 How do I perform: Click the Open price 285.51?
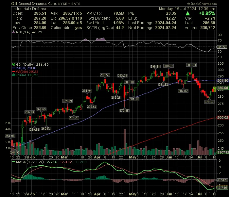point(40,13)
